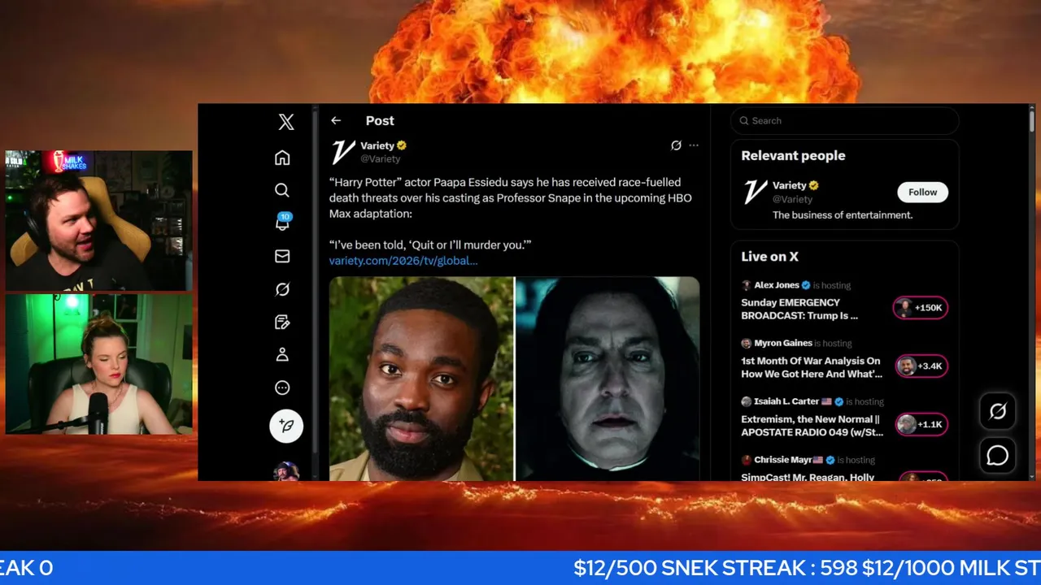1041x585 pixels.
Task: Open Alex Jones Sunday EMERGENCY BROADCAST
Action: click(799, 309)
